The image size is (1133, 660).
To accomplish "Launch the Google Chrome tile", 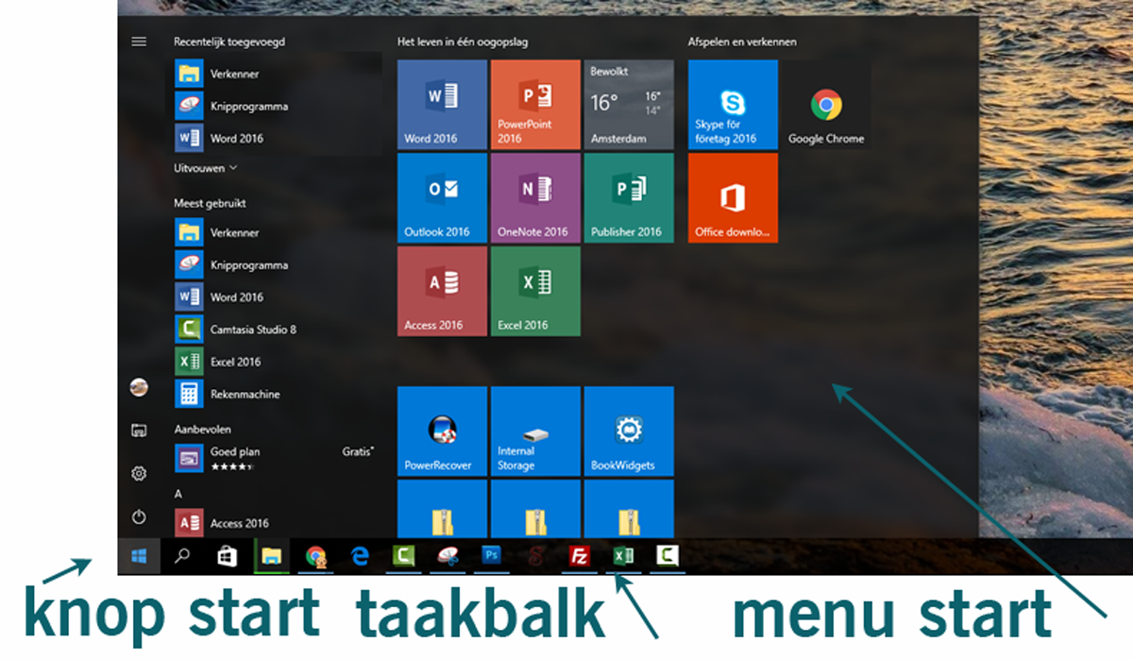I will (x=826, y=104).
